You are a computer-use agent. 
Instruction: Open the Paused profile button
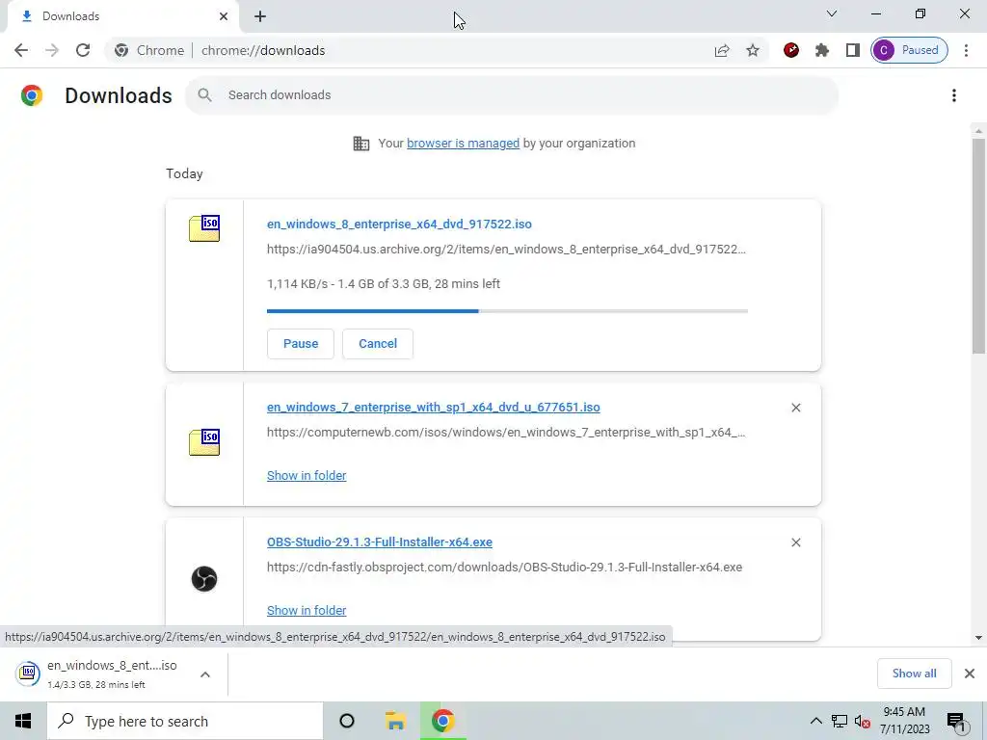coord(909,50)
